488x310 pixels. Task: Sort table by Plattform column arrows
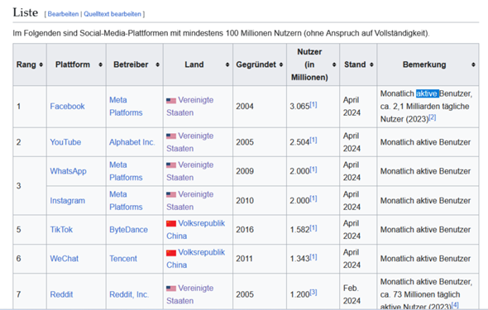(100, 64)
